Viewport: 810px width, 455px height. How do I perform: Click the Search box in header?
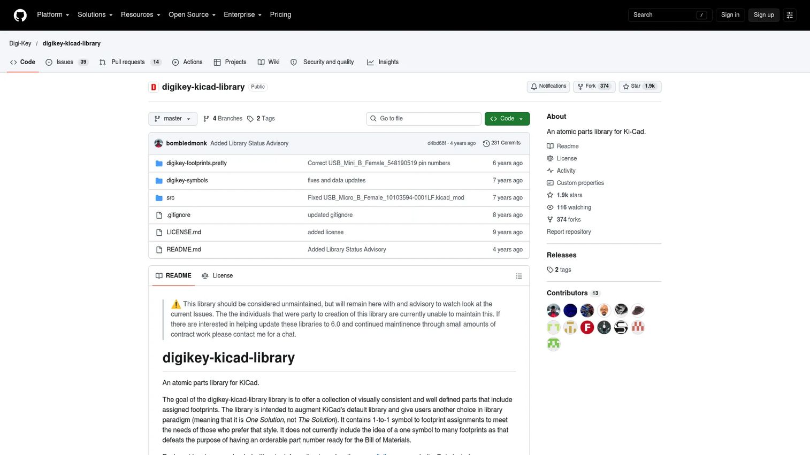670,15
